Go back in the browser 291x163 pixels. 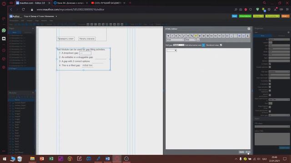pyautogui.click(x=11, y=10)
